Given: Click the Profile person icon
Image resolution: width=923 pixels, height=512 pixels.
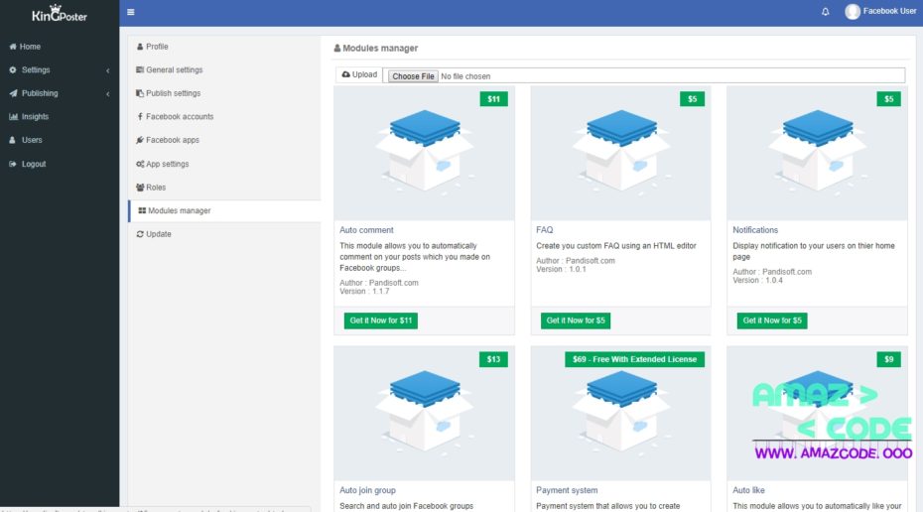Looking at the screenshot, I should coord(140,47).
